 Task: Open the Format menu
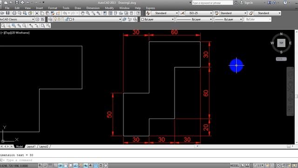(53, 8)
